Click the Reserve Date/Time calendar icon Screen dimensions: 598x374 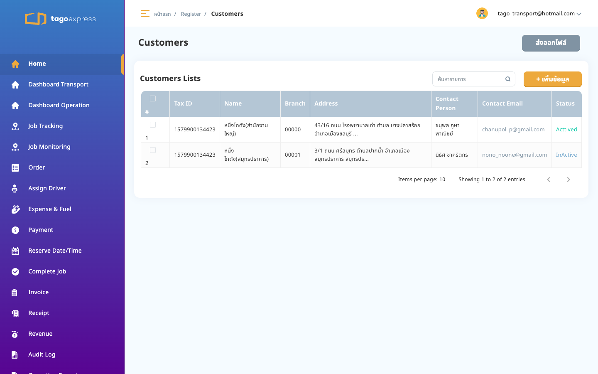(x=15, y=251)
